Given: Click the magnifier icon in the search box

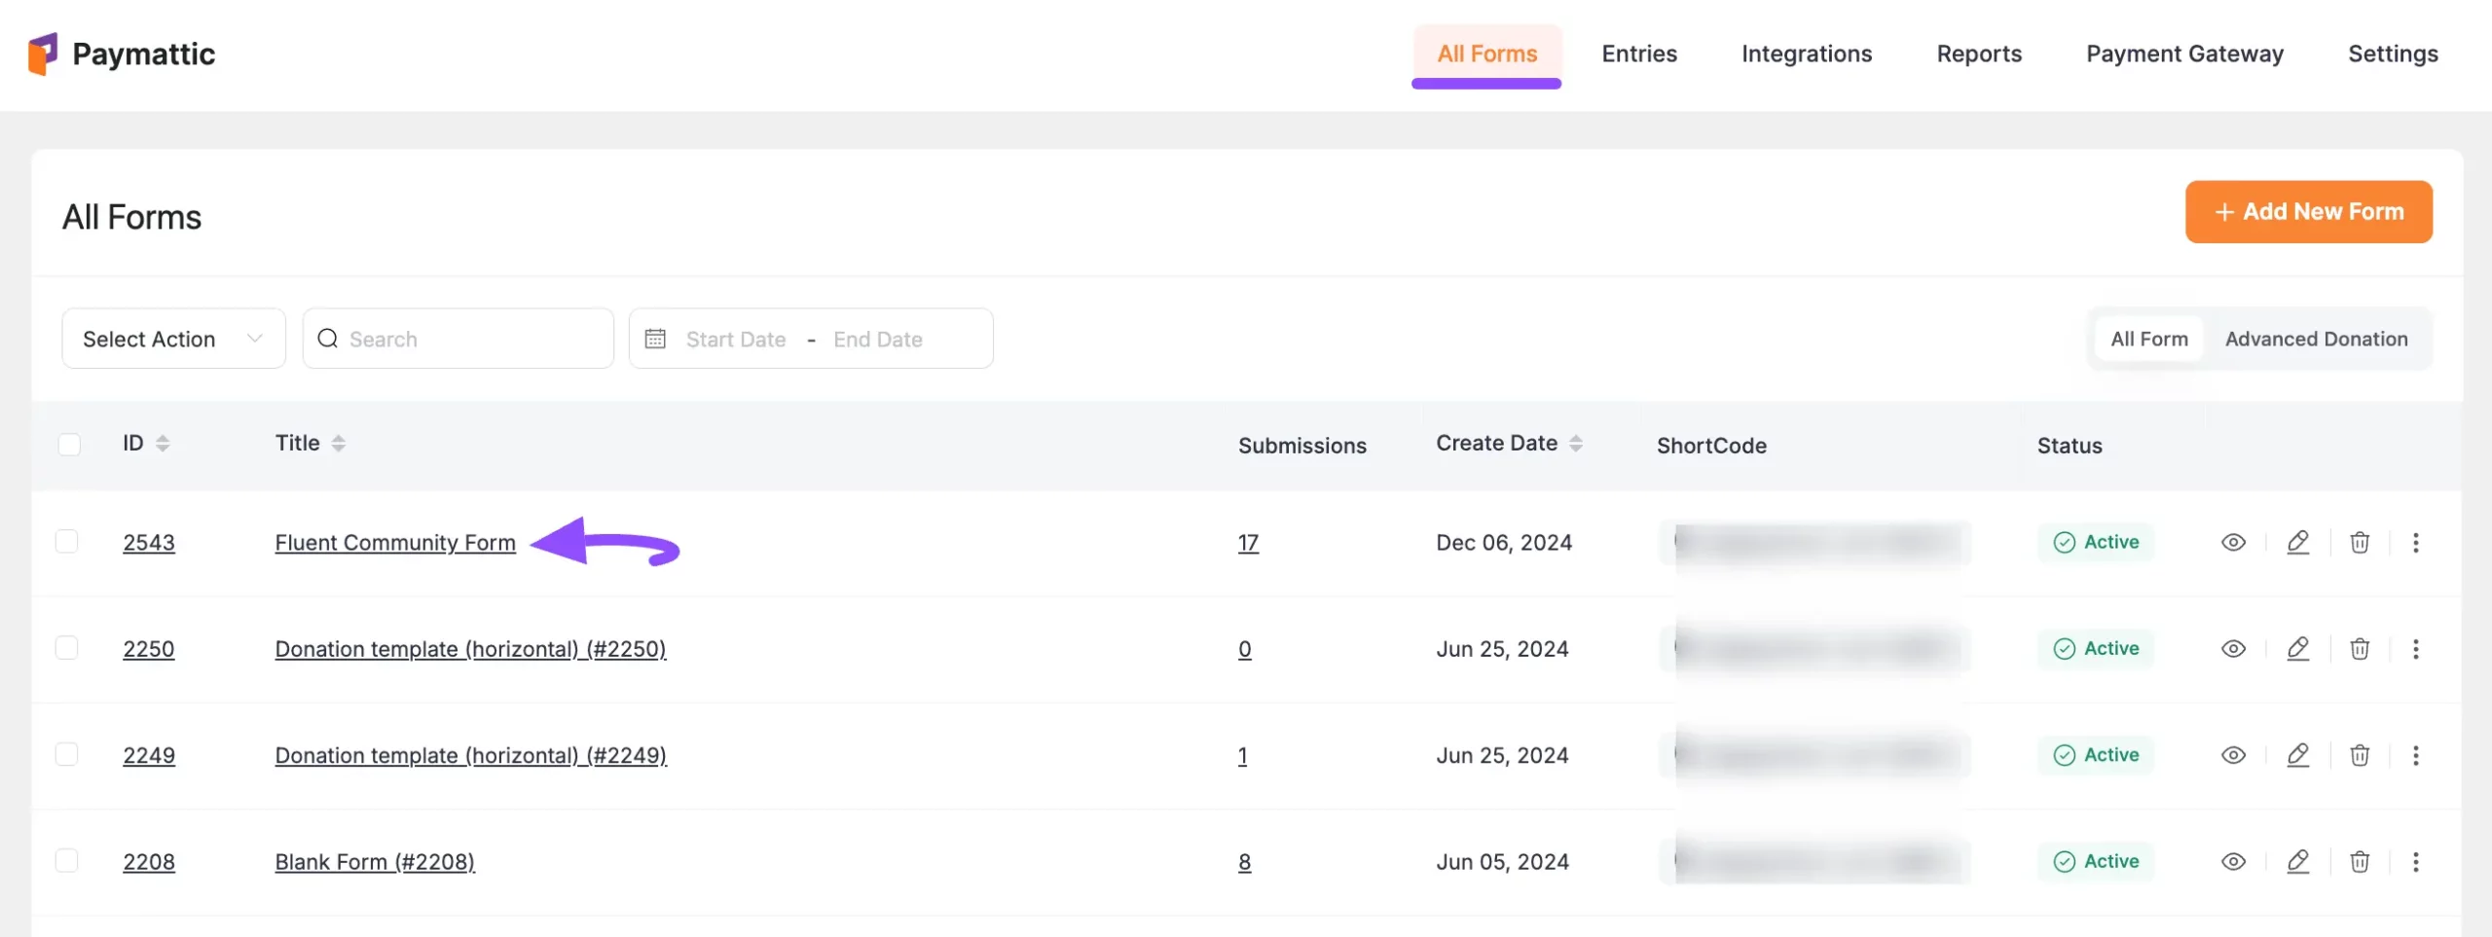Looking at the screenshot, I should (328, 339).
